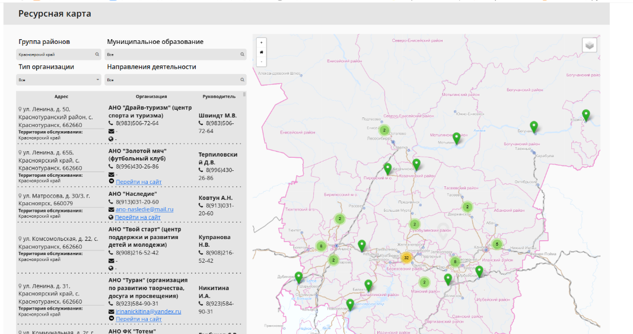Open the Золотой мяч website link

[138, 182]
